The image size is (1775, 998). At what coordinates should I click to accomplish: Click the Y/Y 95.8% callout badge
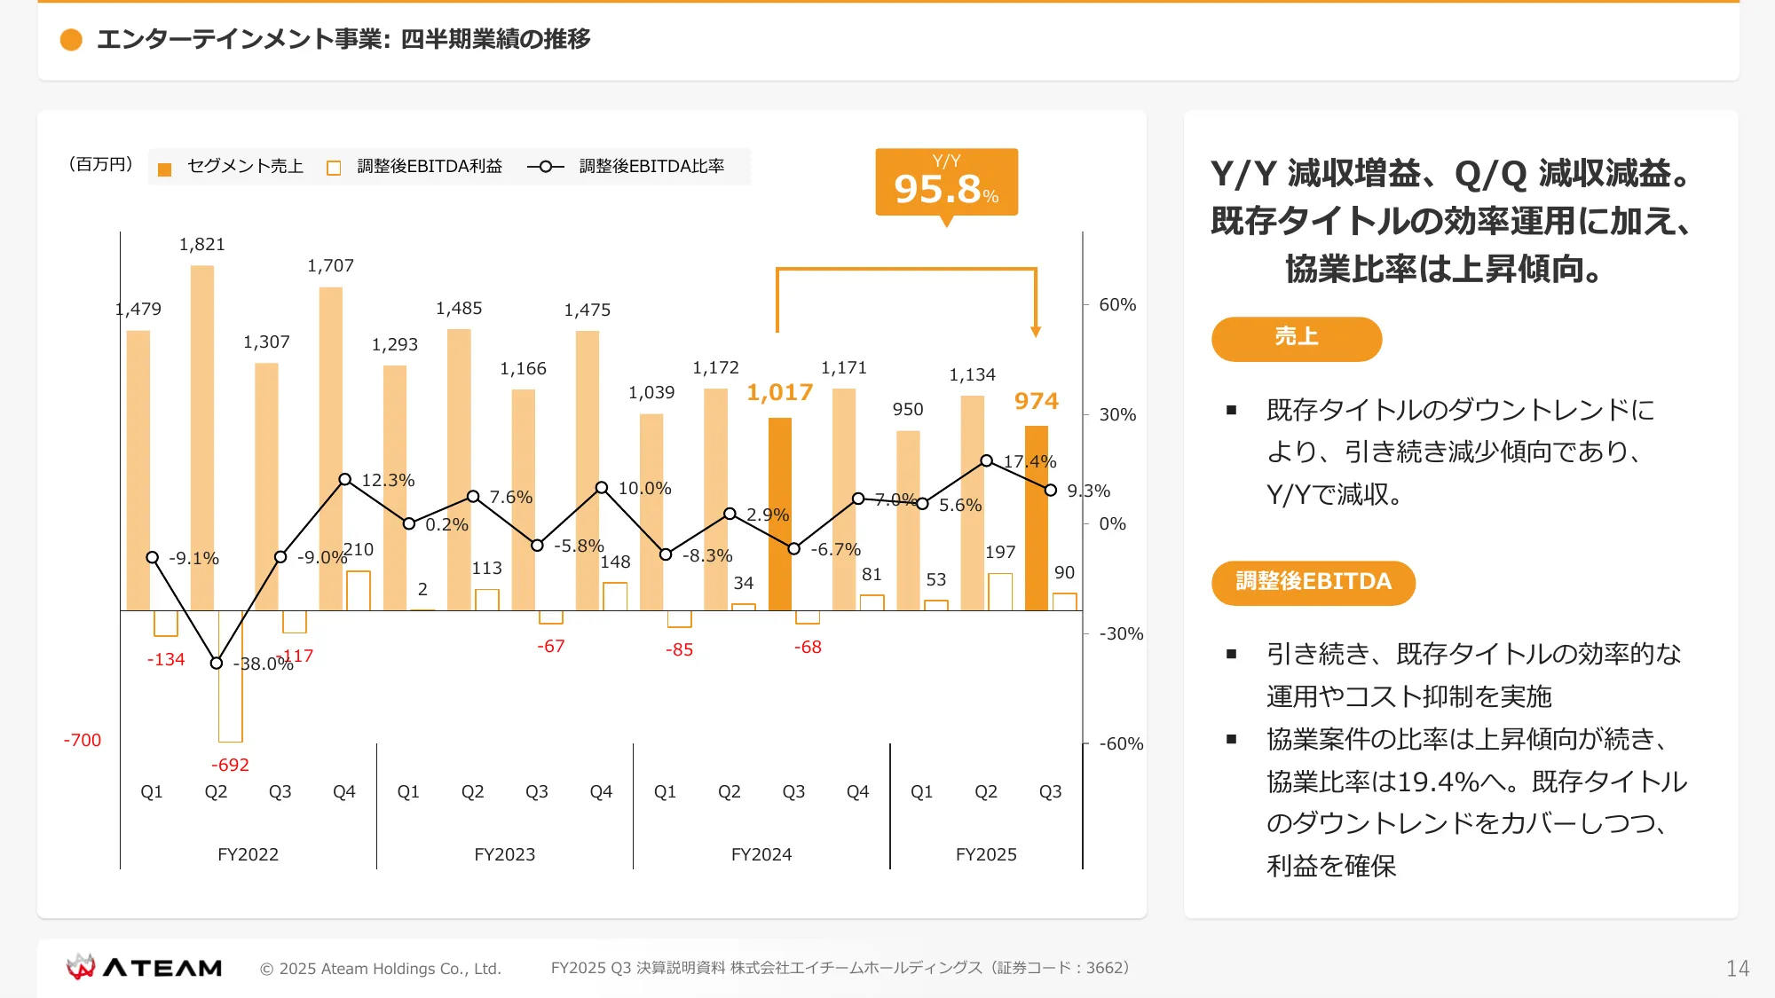(946, 182)
